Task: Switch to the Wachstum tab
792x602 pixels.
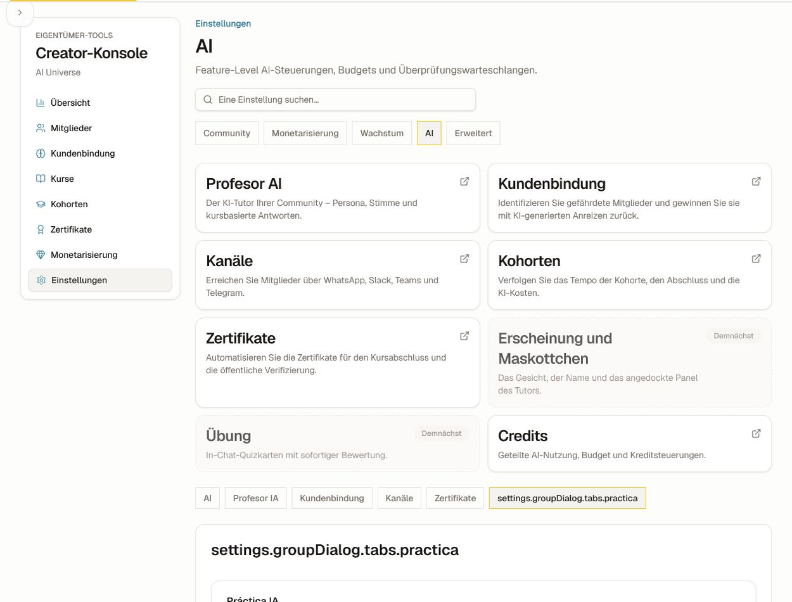Action: 382,133
